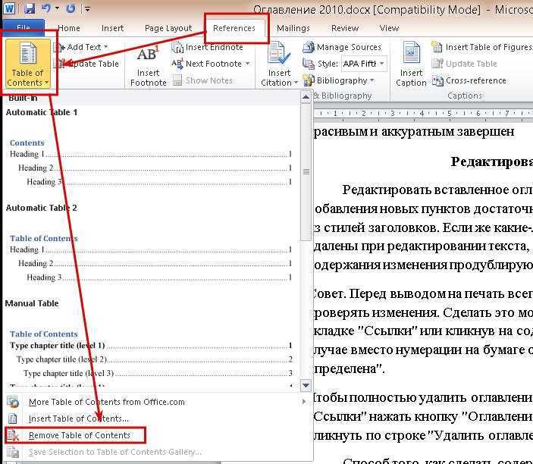Image resolution: width=533 pixels, height=464 pixels.
Task: Click the heading text 'Редактирова'
Action: (492, 161)
